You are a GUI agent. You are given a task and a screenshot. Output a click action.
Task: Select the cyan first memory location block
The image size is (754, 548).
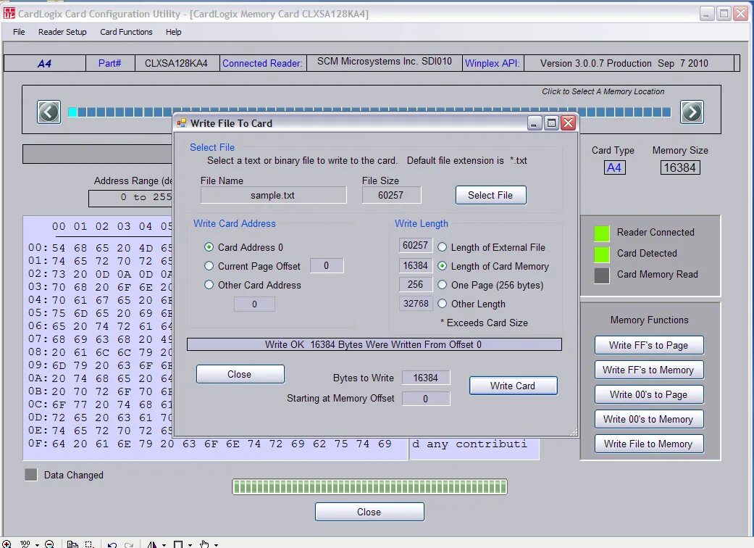point(72,112)
